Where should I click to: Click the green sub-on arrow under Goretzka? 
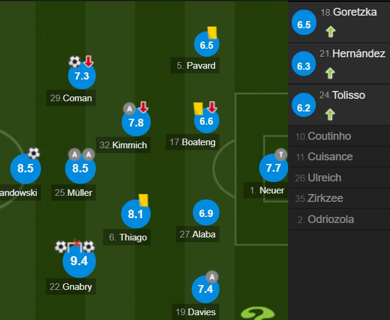(331, 32)
